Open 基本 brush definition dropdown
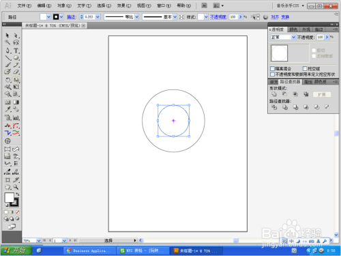341x256 pixels. point(175,17)
